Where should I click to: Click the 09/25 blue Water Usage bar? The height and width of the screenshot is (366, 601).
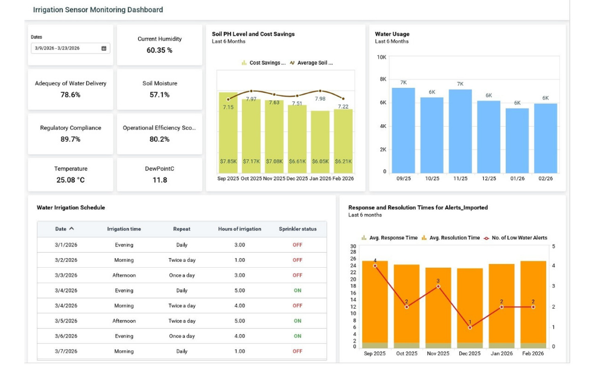coord(403,130)
